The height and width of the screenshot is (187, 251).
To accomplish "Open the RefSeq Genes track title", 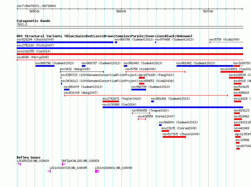I will click(x=28, y=157).
